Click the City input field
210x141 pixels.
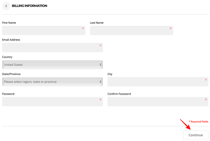click(158, 82)
